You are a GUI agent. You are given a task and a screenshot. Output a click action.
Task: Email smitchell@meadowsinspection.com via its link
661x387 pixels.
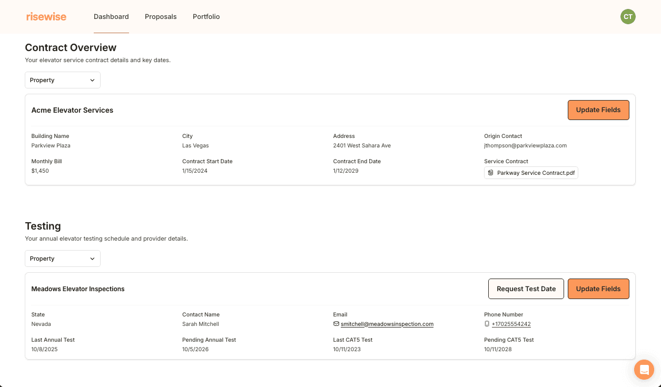tap(387, 324)
